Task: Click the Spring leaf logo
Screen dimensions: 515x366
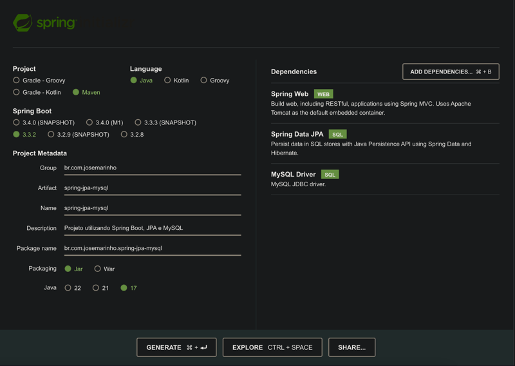Action: click(23, 23)
